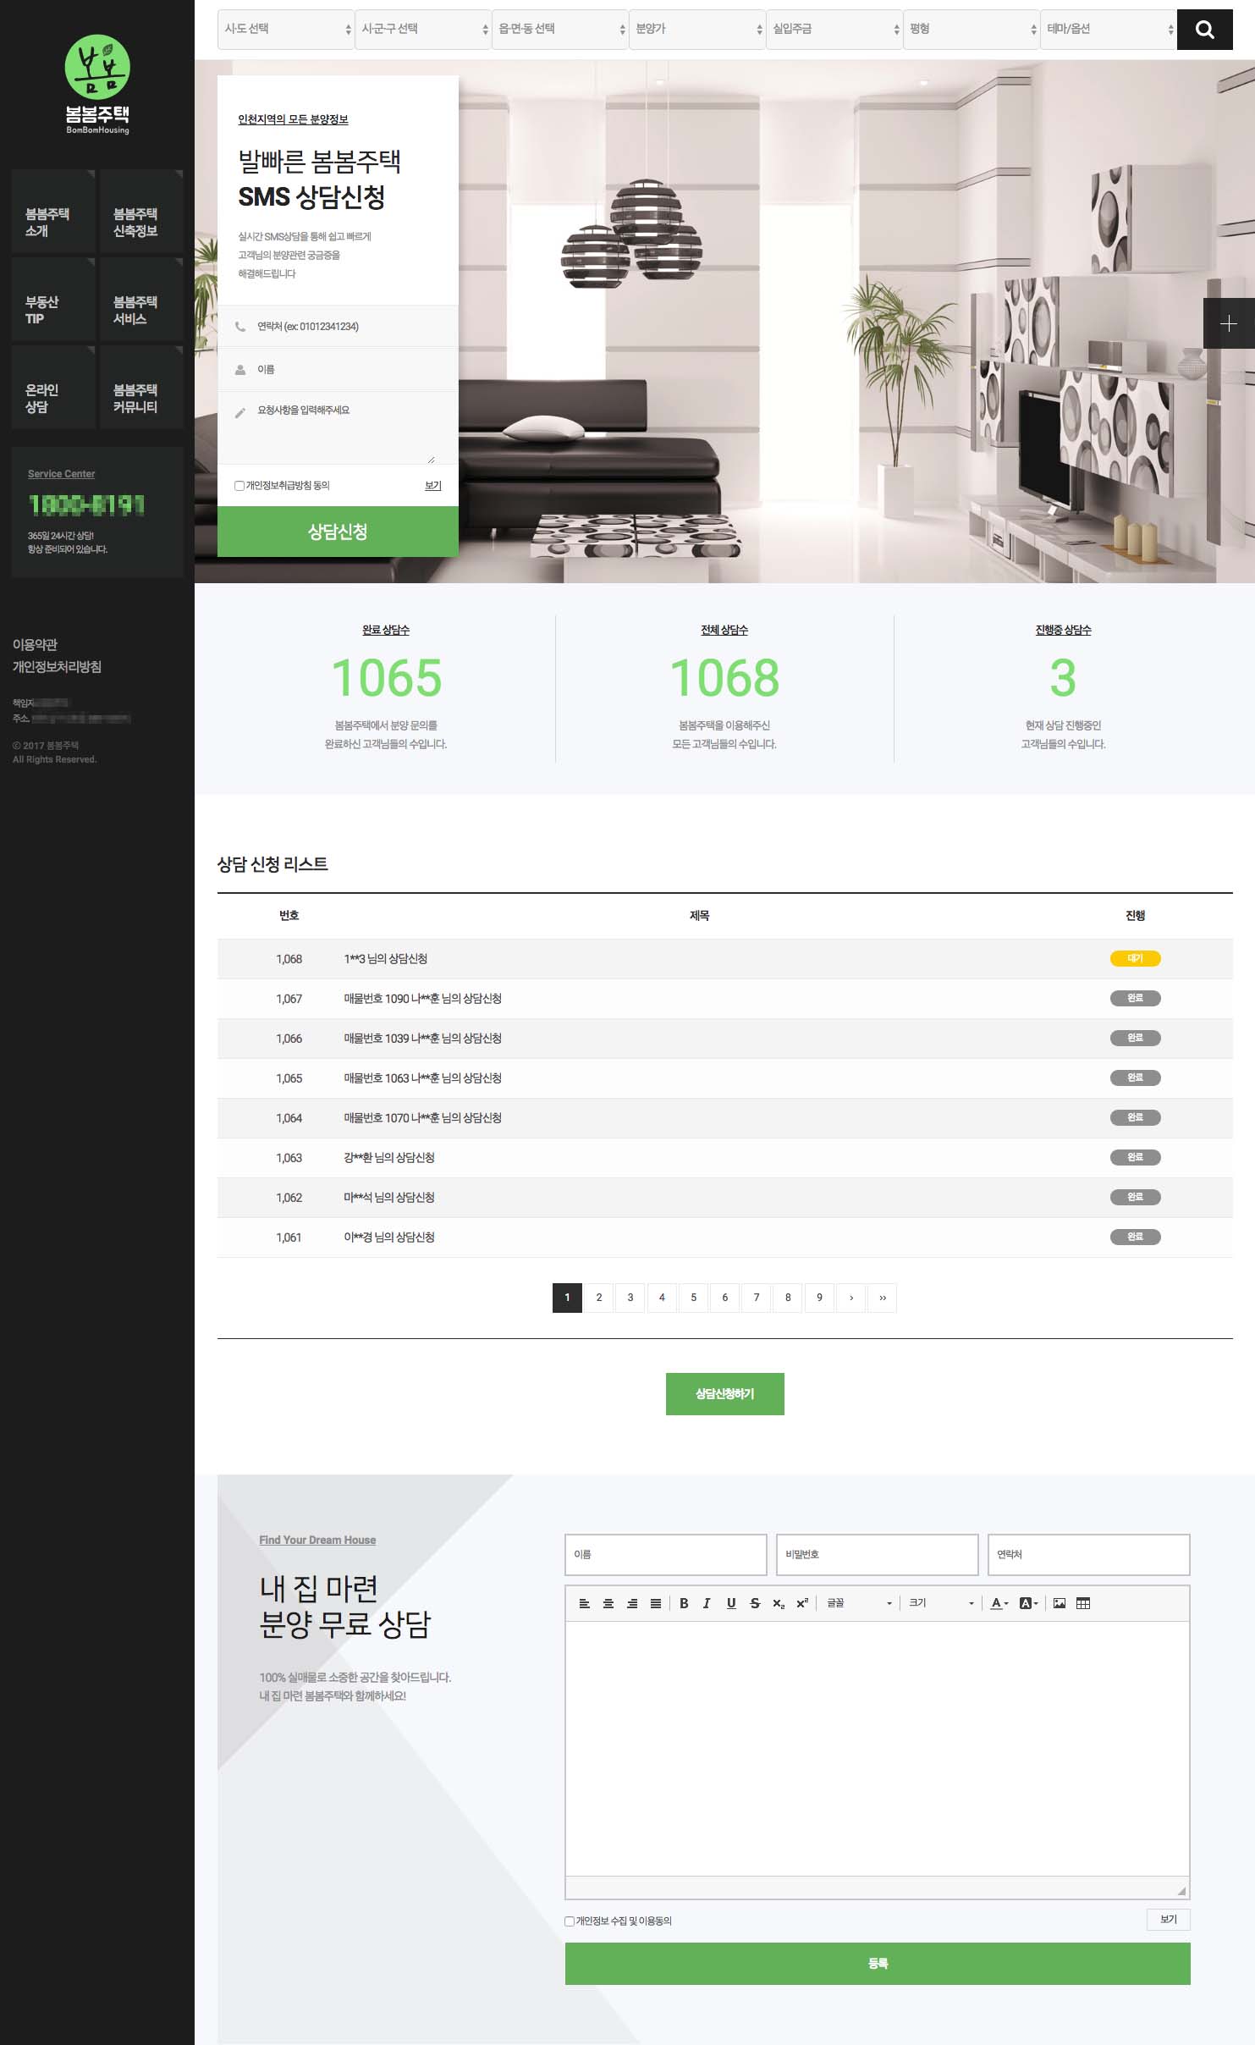
Task: Open post 강**환 님의 상담신청
Action: click(389, 1158)
